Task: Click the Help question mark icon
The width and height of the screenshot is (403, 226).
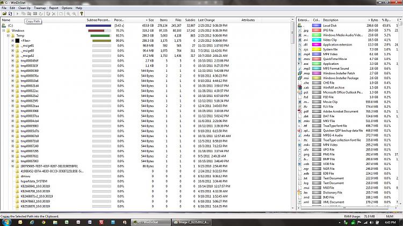Action: (x=82, y=13)
